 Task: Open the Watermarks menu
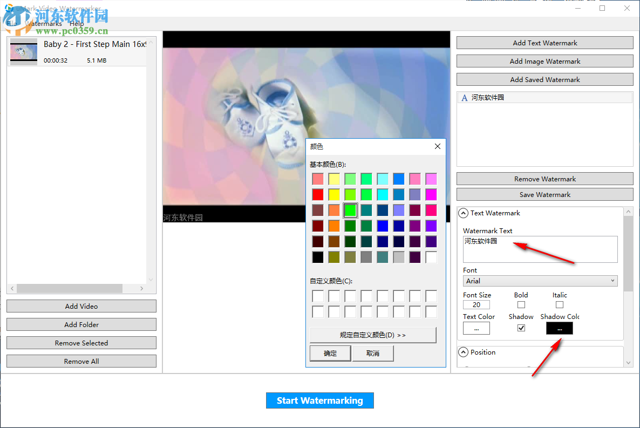(44, 24)
